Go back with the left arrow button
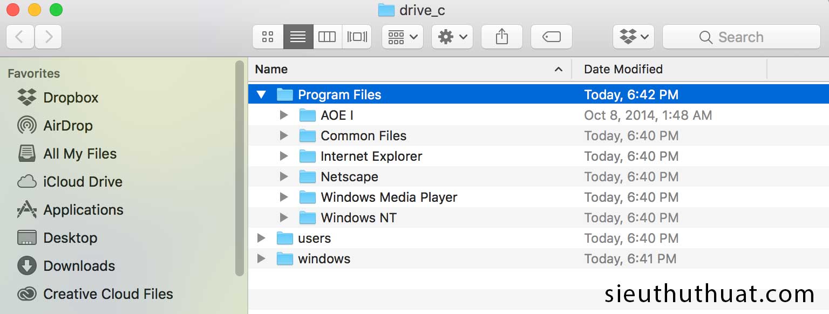The width and height of the screenshot is (829, 314). click(21, 37)
